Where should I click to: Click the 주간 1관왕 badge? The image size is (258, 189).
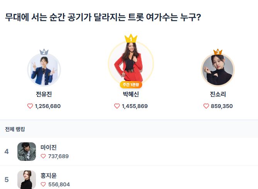pos(131,84)
